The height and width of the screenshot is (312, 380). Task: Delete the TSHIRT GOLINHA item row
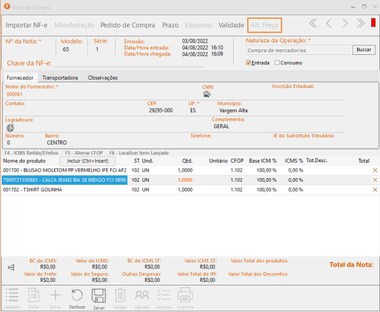tap(374, 190)
